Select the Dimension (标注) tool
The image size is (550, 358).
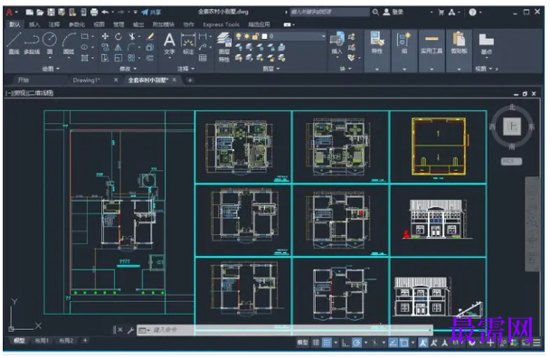coord(188,43)
